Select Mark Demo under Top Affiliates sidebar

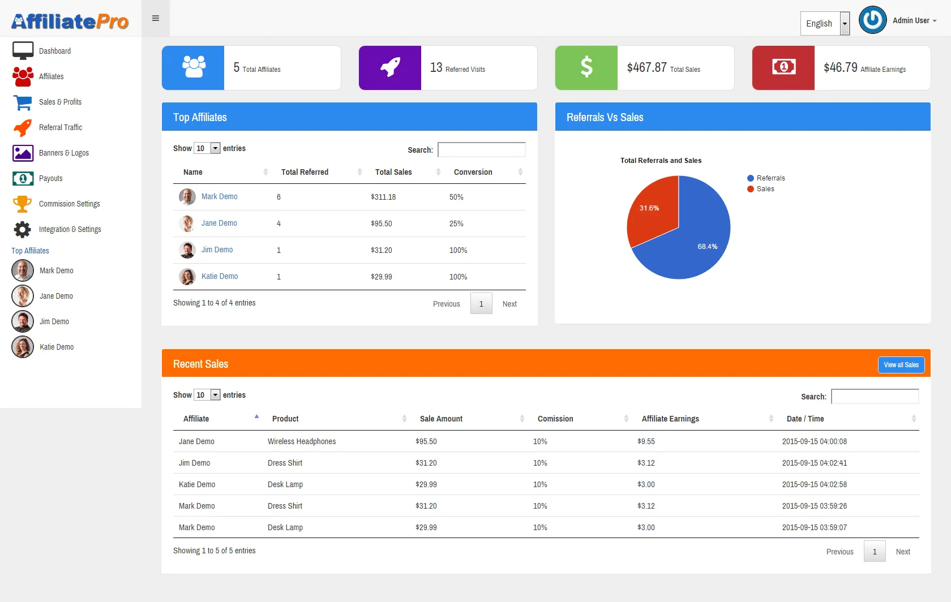56,270
